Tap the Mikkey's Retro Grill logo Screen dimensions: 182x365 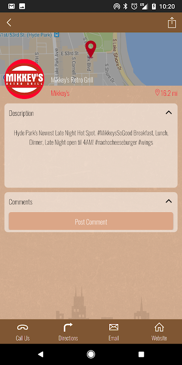click(25, 79)
